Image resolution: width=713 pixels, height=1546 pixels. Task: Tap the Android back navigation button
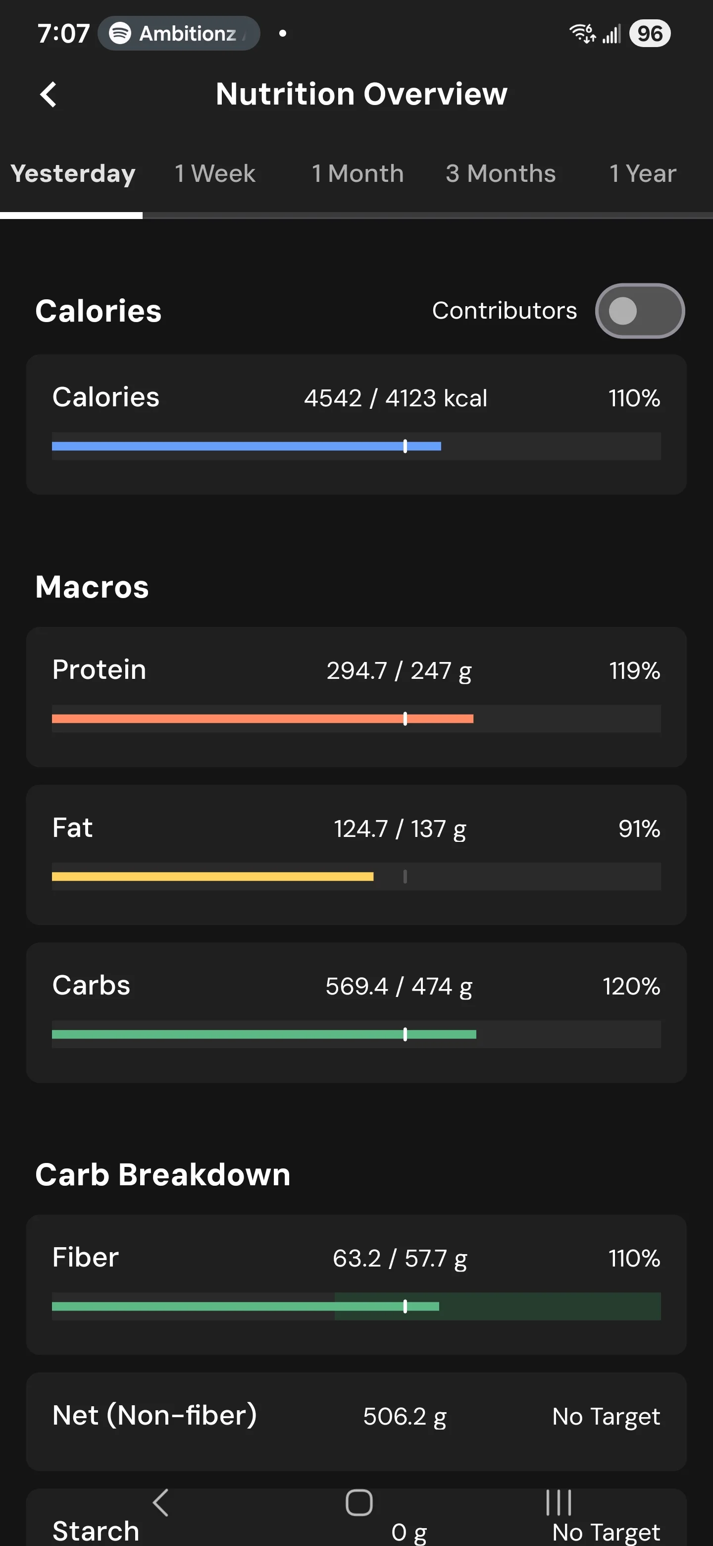coord(160,1502)
